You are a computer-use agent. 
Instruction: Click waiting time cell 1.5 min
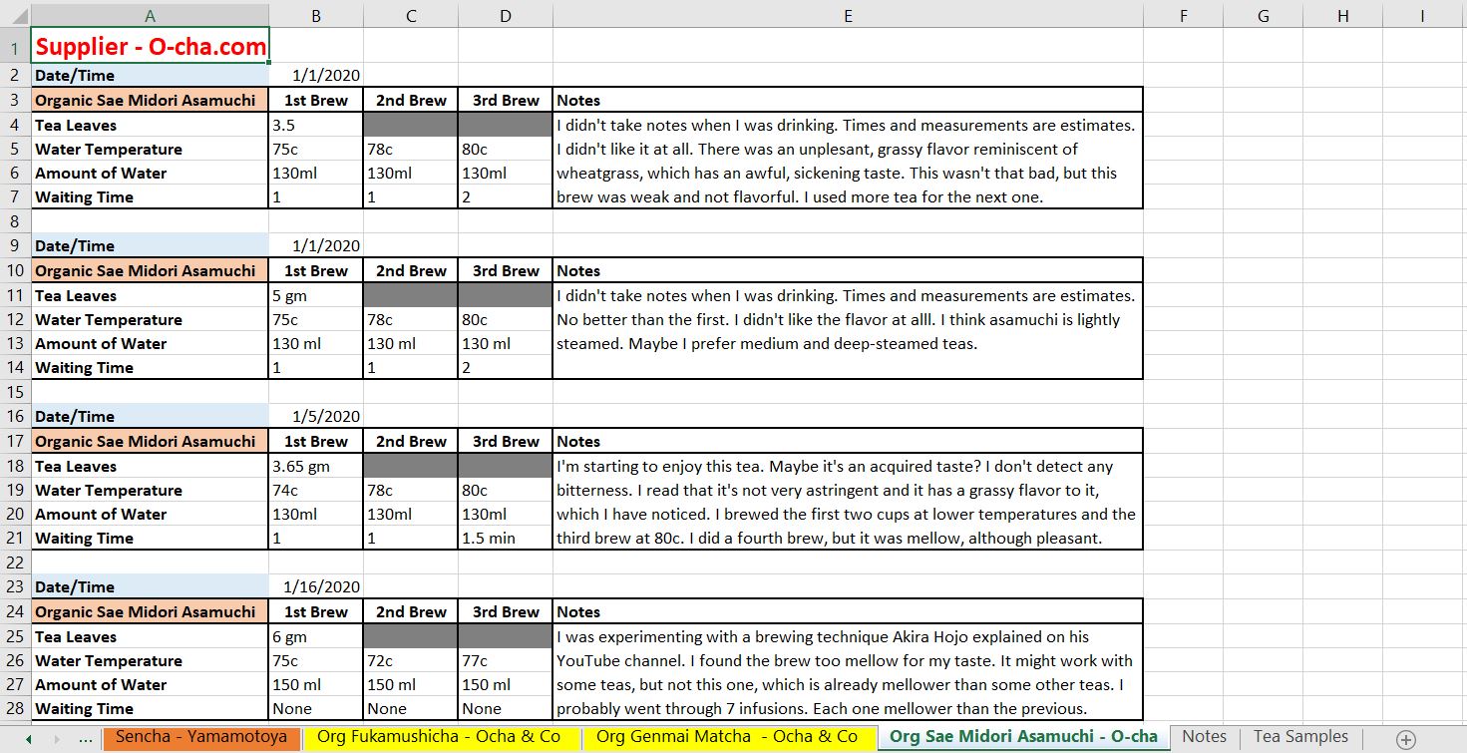click(x=506, y=538)
